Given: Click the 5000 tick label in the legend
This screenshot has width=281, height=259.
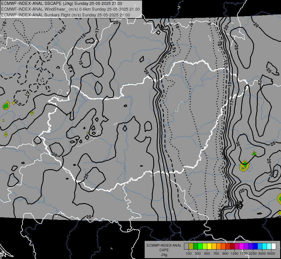Looking at the screenshot, I should point(271,254).
